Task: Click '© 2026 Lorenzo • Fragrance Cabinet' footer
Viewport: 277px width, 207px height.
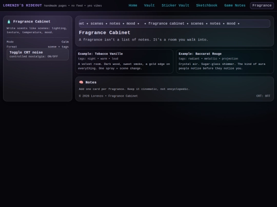Action: tap(108, 96)
